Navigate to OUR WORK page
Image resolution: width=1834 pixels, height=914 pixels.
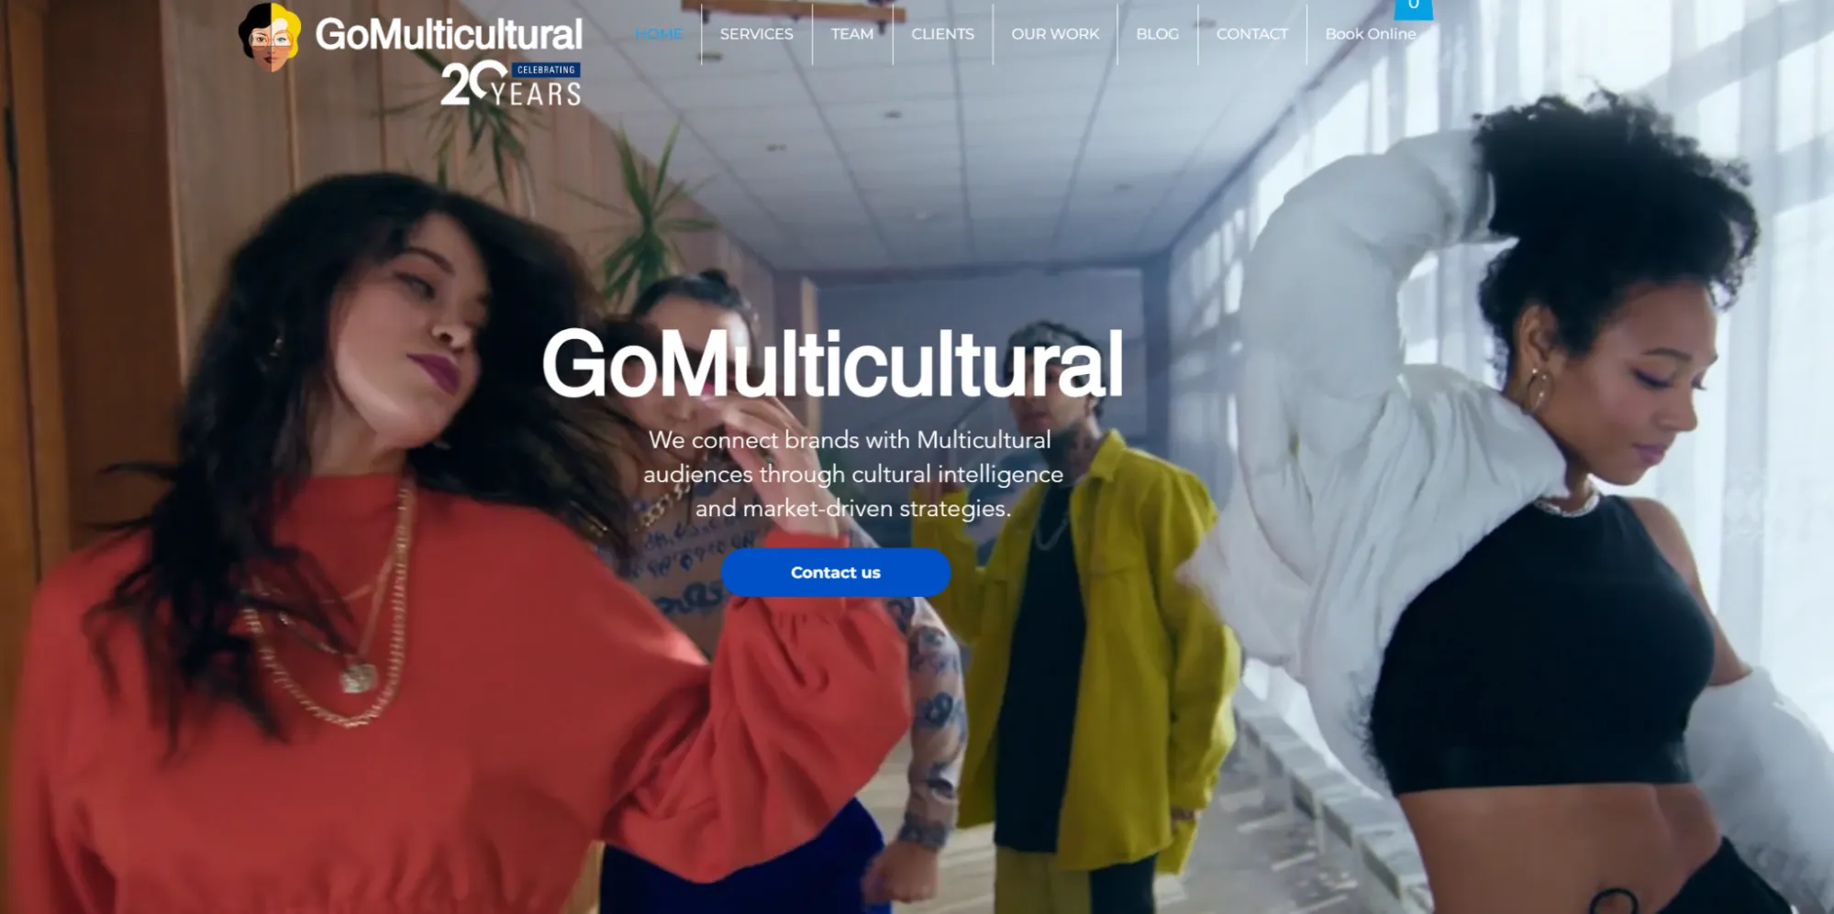click(1054, 34)
